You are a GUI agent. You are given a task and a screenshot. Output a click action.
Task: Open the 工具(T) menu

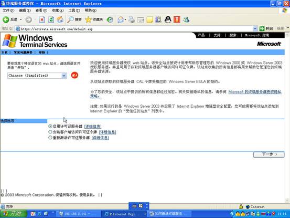coord(74,11)
